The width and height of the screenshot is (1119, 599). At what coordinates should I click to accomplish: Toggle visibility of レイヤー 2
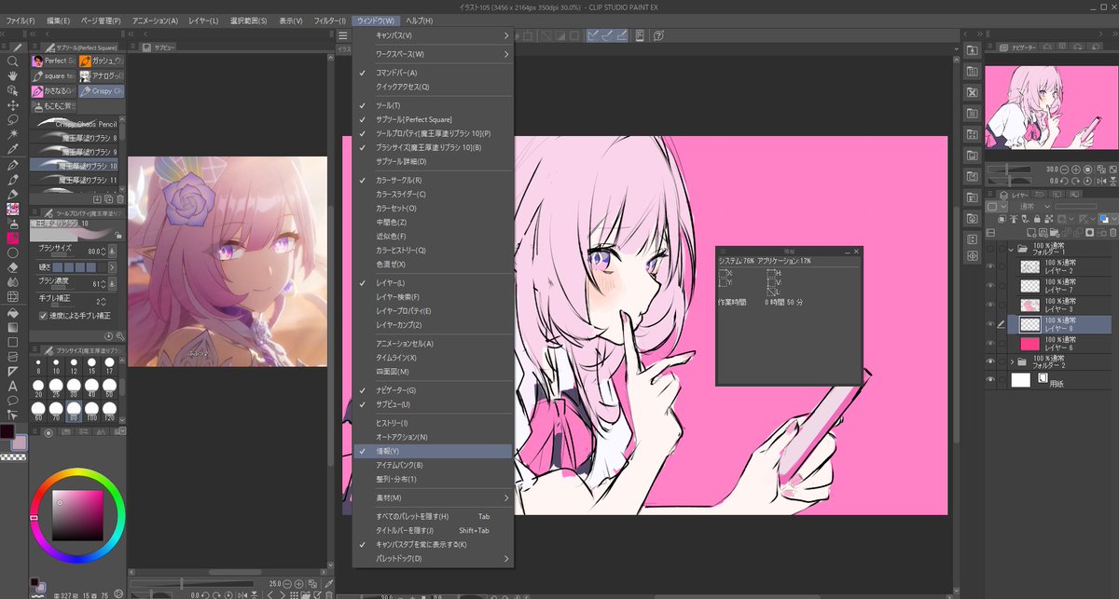[990, 266]
